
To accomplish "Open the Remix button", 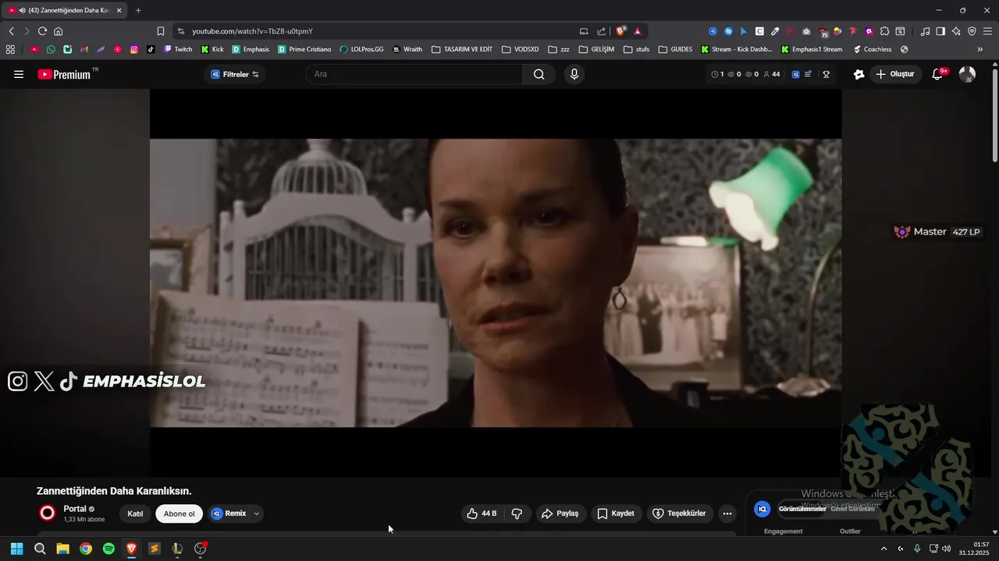I will point(229,513).
